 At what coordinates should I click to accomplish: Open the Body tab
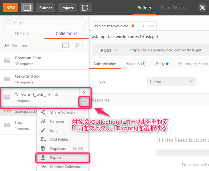click(x=162, y=64)
